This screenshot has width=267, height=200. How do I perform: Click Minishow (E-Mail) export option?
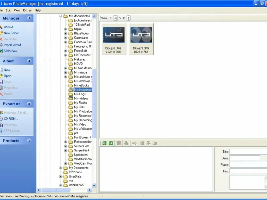15,113
